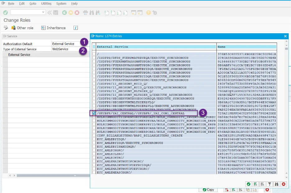
Task: Open the Edit menu
Action: coord(22,3)
